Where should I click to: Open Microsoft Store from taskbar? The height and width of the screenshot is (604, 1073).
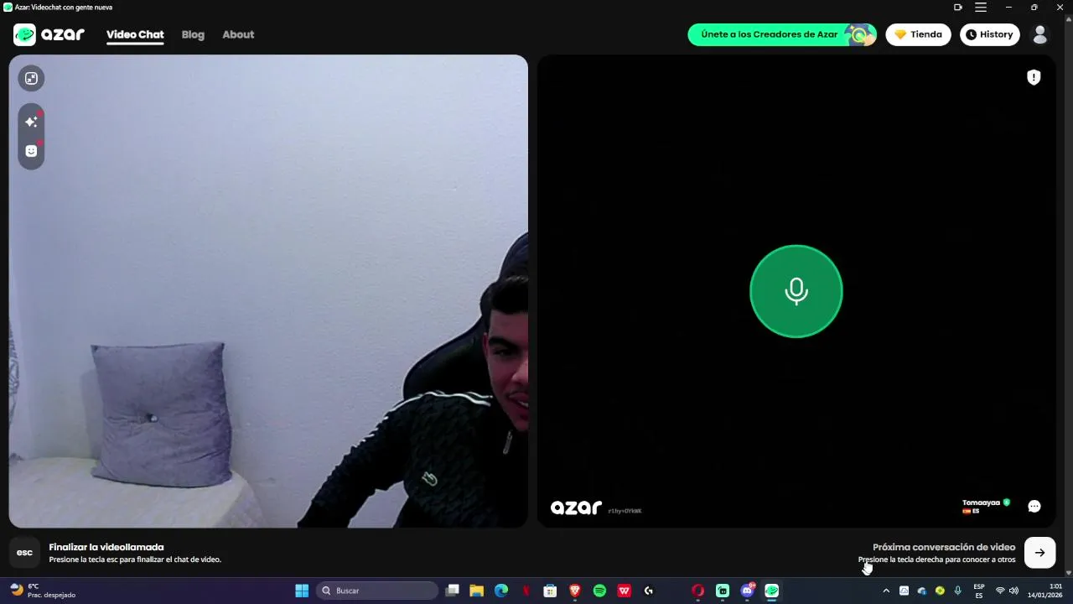tap(550, 591)
